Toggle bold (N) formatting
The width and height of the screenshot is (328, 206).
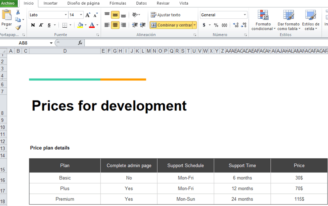tap(33, 25)
